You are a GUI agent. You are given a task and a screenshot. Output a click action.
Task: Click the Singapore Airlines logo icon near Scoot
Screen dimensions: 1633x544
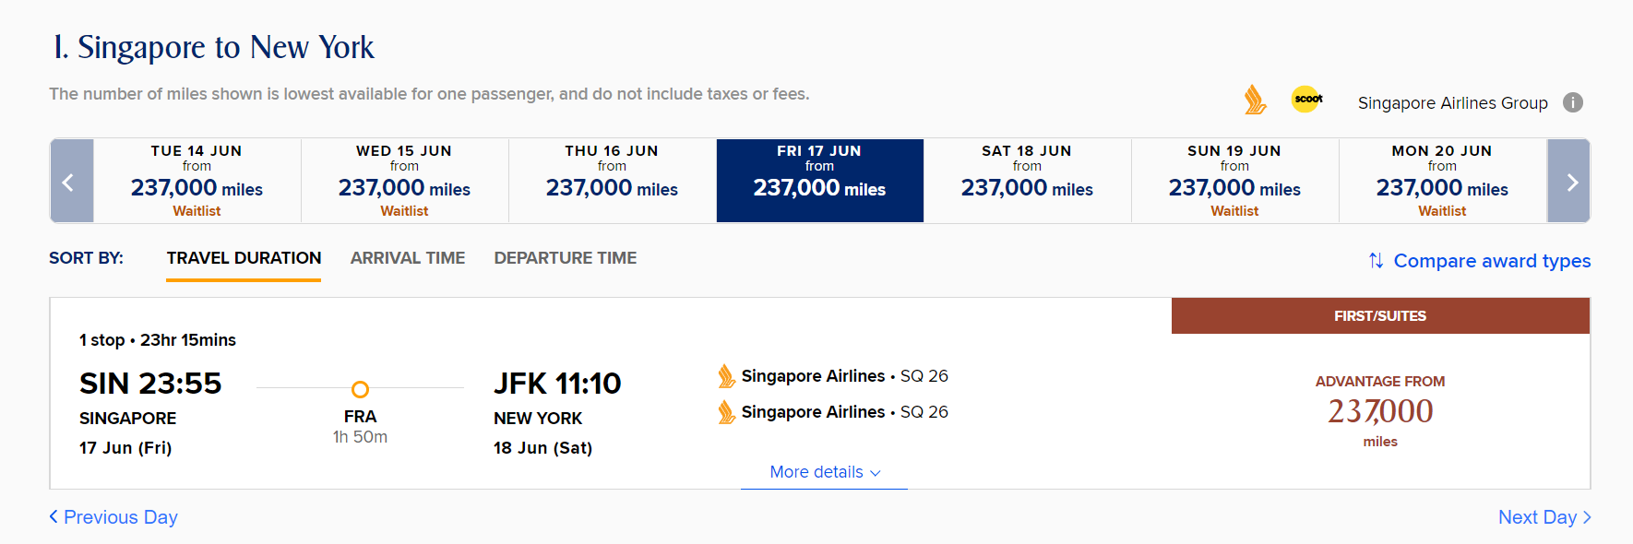1255,100
